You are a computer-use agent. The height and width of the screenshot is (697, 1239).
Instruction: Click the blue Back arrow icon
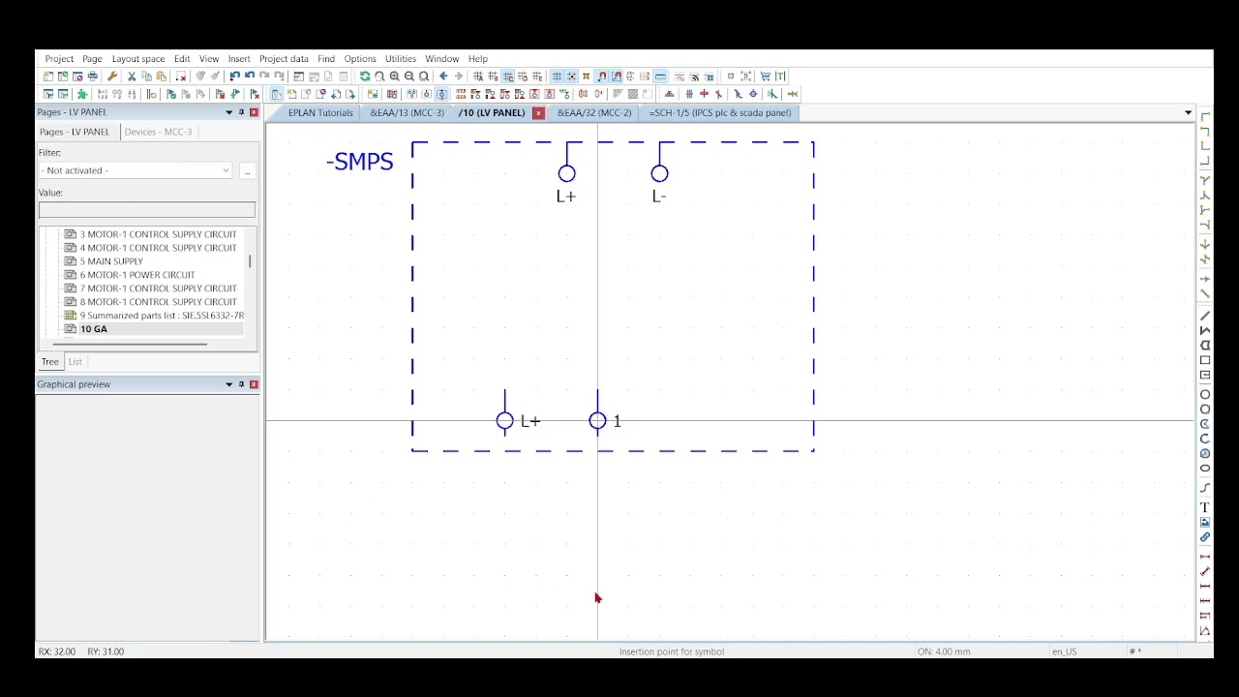point(444,76)
